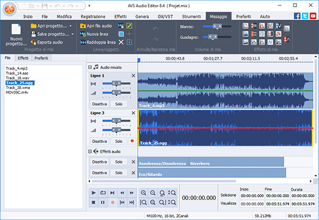Click the delete X icon in Linee/oggetti
The image size is (319, 220).
click(121, 42)
